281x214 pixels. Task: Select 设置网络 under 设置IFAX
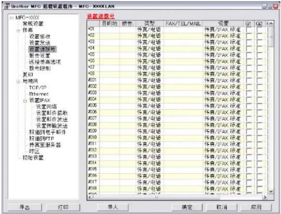(x=46, y=107)
